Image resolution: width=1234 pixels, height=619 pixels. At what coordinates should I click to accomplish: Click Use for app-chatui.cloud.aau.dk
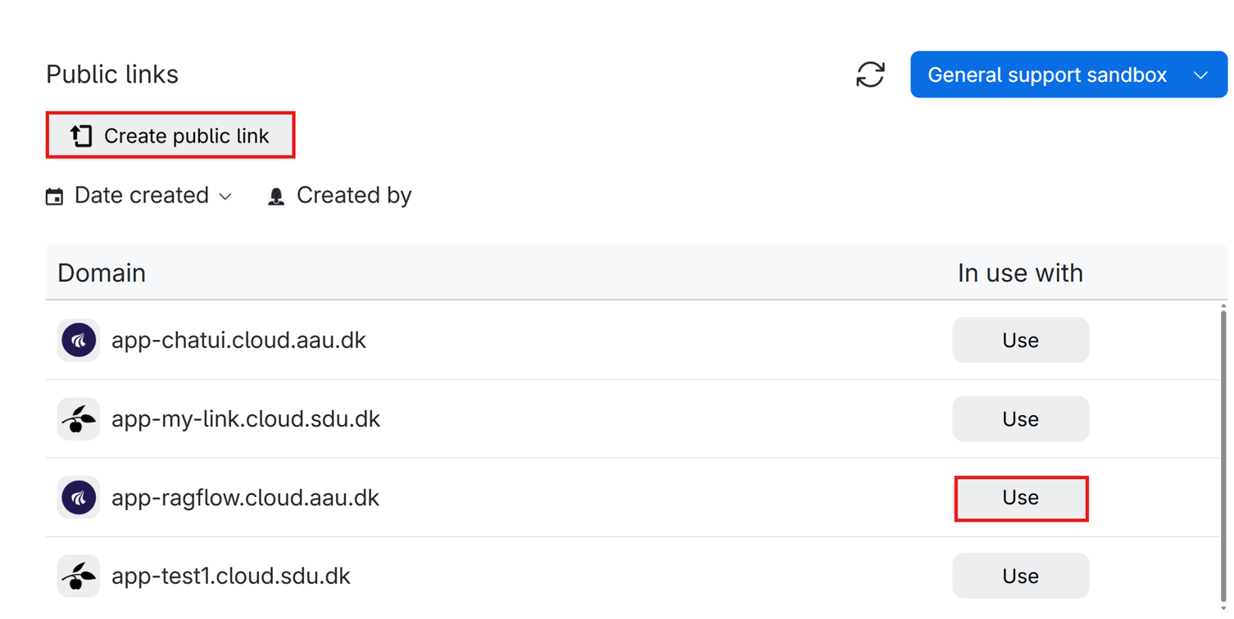coord(1020,340)
